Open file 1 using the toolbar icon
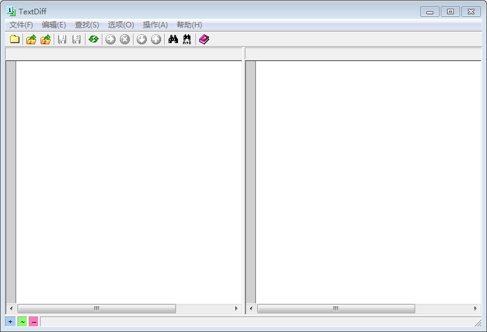The image size is (487, 332). pos(31,39)
